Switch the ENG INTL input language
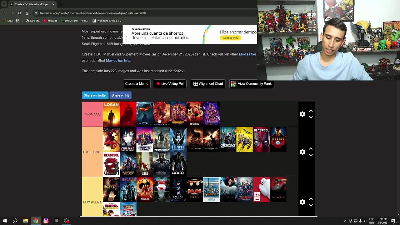400x225 pixels. point(372,221)
